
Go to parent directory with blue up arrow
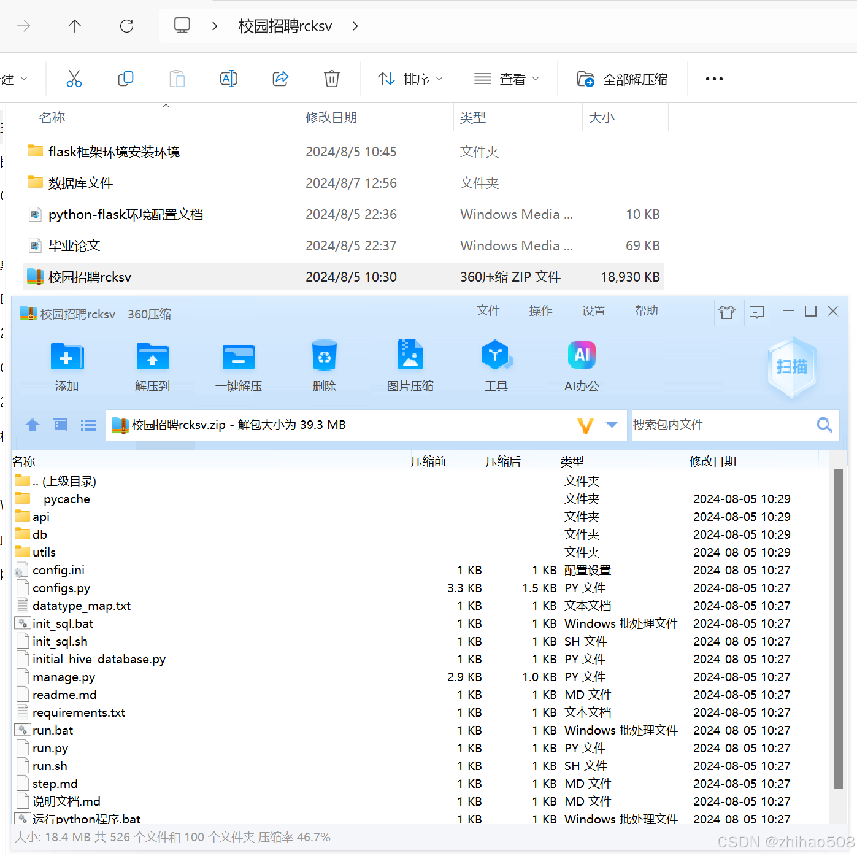[x=33, y=425]
